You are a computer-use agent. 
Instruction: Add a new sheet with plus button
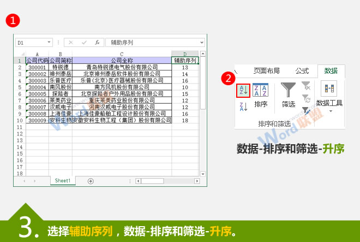tap(91, 180)
